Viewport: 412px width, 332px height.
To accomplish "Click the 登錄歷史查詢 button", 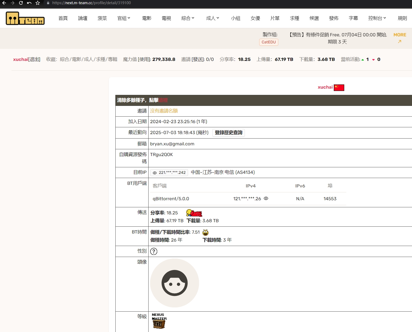I will (x=228, y=133).
